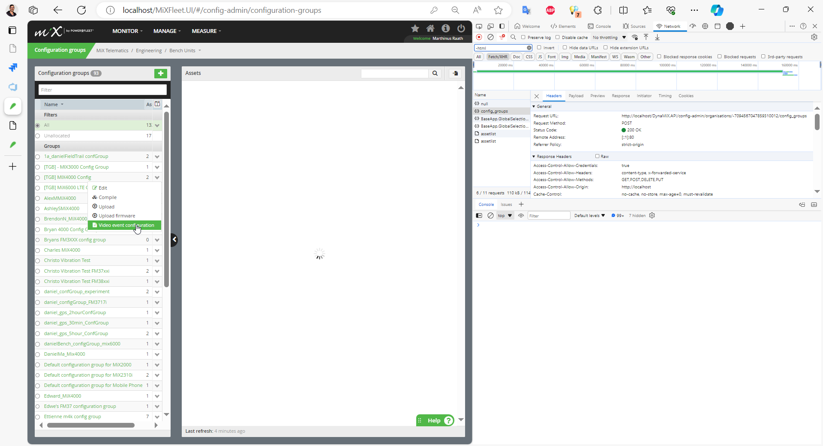Go to home via house icon

coord(430,29)
